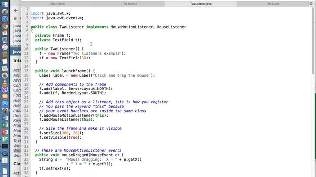Switch to the TwoListener.java tab

[200, 4]
